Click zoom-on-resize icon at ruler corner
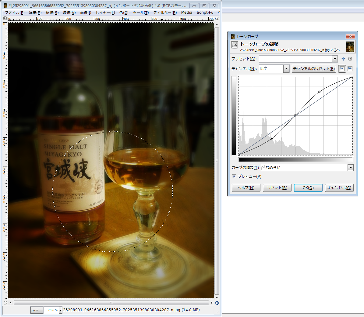This screenshot has height=317, width=364. (217, 19)
